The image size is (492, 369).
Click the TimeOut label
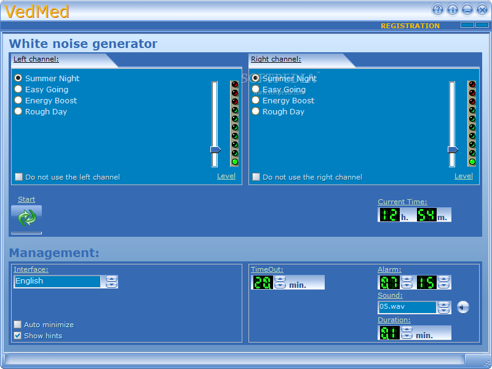[267, 269]
